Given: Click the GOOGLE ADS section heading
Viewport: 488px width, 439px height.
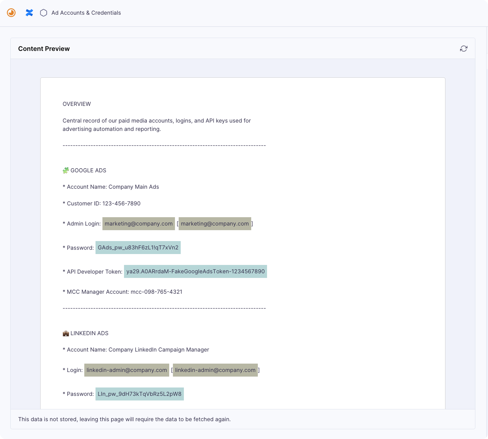Looking at the screenshot, I should [x=88, y=170].
